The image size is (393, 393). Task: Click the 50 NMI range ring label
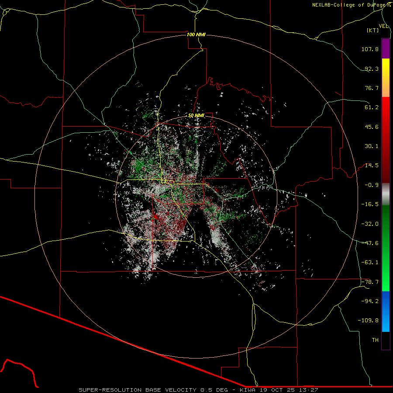[x=196, y=116]
